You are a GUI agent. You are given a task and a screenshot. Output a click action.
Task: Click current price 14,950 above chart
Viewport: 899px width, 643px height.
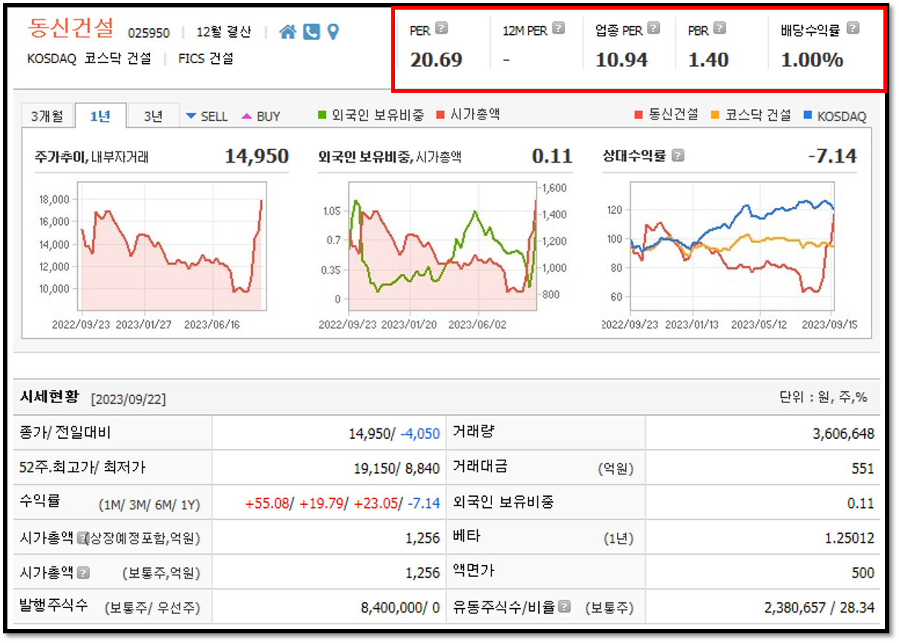[257, 156]
